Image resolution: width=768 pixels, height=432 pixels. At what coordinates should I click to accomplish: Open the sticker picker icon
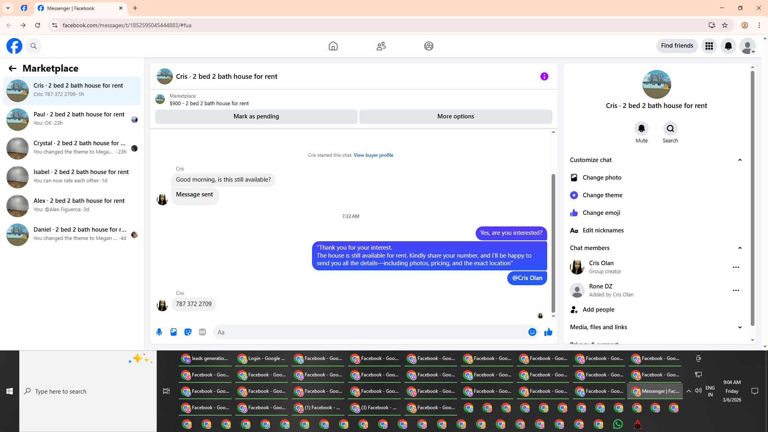pyautogui.click(x=188, y=332)
